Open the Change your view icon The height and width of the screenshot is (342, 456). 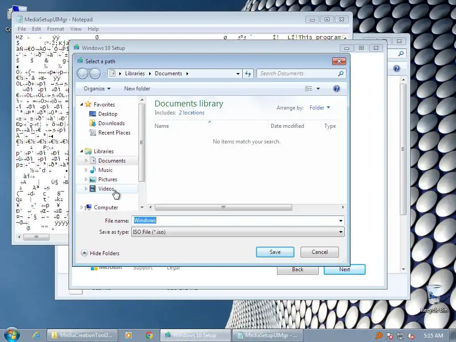(x=309, y=89)
